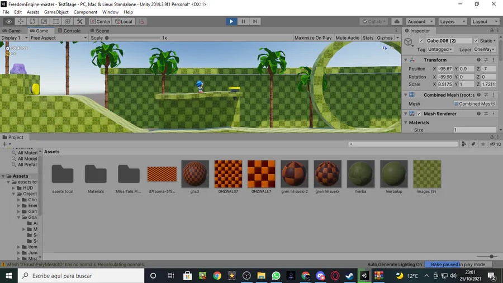The height and width of the screenshot is (283, 503).
Task: Select the Rotate tool
Action: [32, 21]
